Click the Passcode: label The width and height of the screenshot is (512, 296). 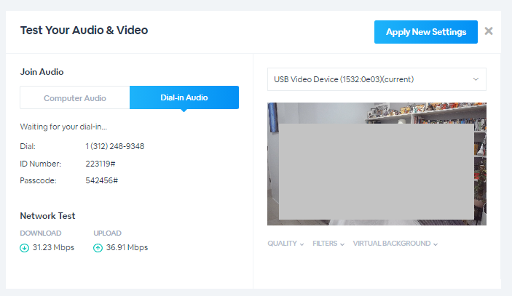coord(38,180)
